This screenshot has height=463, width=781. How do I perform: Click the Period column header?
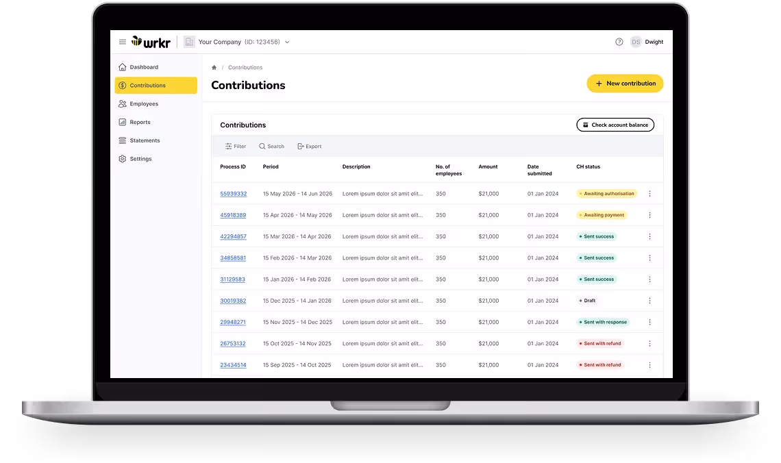click(x=271, y=167)
